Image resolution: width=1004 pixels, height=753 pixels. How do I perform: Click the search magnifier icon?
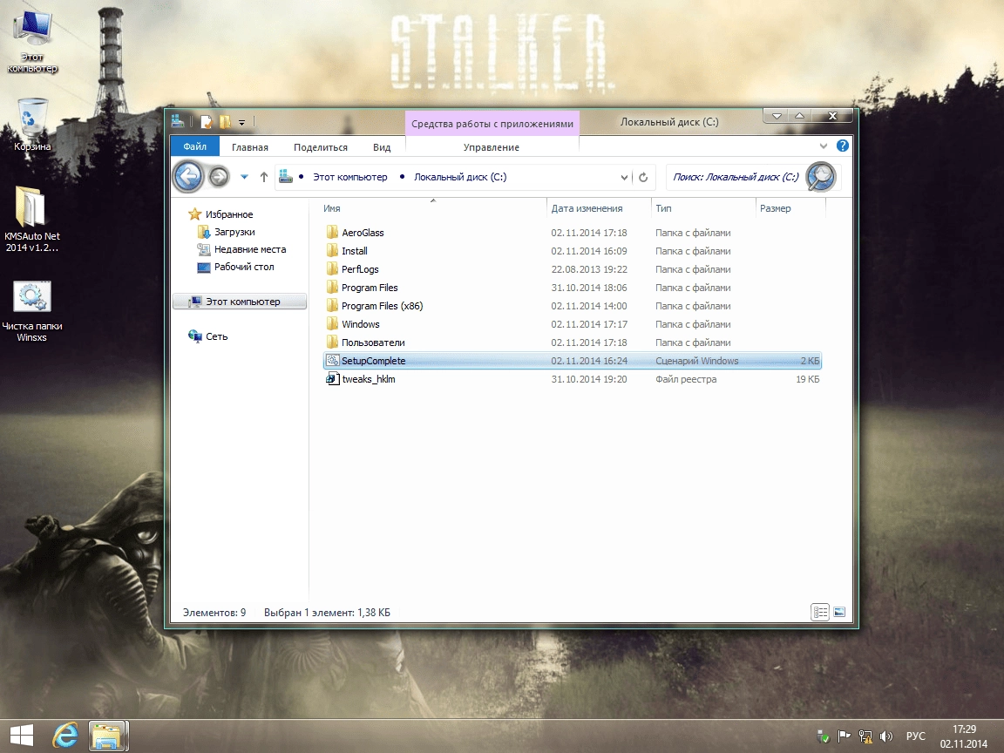(x=820, y=177)
